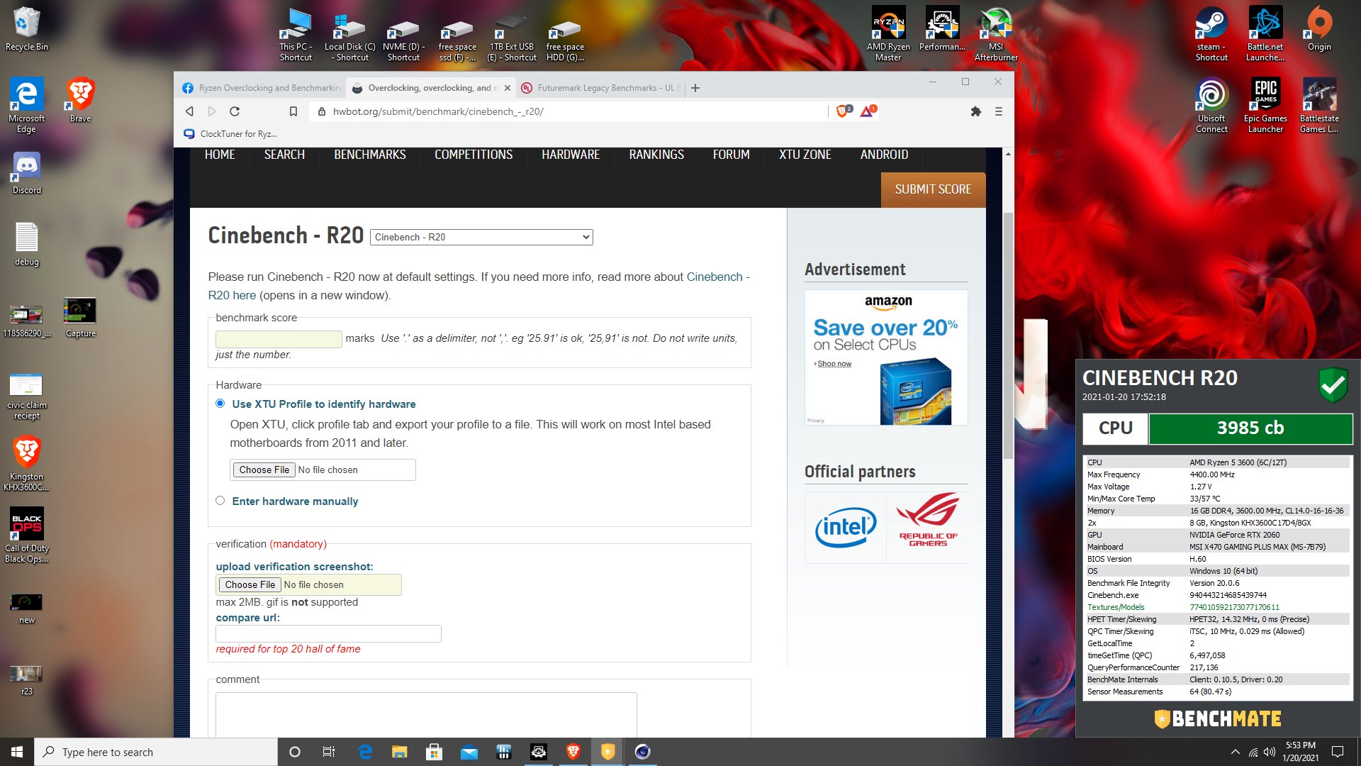Open the BENCHMARKS menu item

(370, 155)
